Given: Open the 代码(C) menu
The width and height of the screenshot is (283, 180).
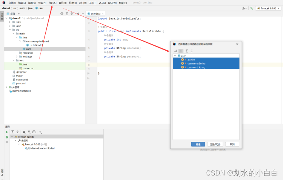Looking at the screenshot, I should 52,3.
